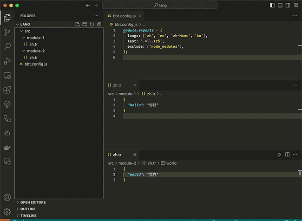Image resolution: width=302 pixels, height=221 pixels.
Task: Close the middle zh.tr editor tab
Action: pyautogui.click(x=135, y=85)
